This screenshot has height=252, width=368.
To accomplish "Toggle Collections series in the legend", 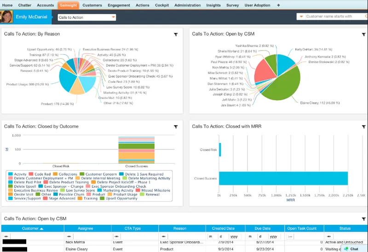I will click(65, 174).
